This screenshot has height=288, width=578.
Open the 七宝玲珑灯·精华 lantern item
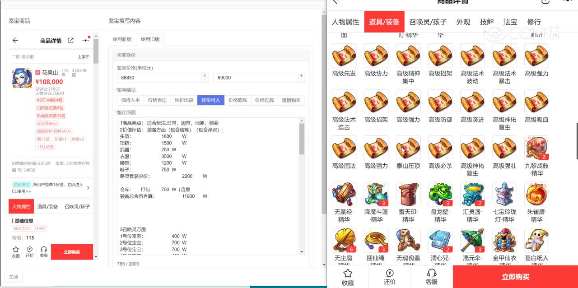tap(504, 194)
